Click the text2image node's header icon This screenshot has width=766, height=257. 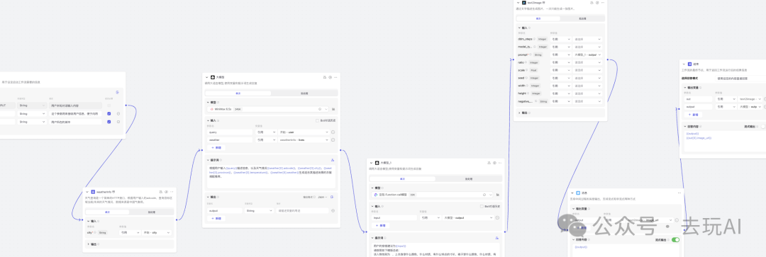coord(523,2)
